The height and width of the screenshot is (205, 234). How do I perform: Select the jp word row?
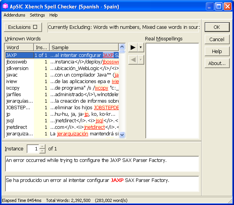point(62,114)
